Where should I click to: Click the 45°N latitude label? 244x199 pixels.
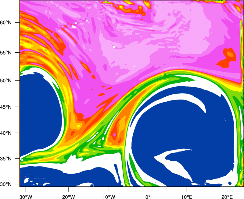point(6,107)
